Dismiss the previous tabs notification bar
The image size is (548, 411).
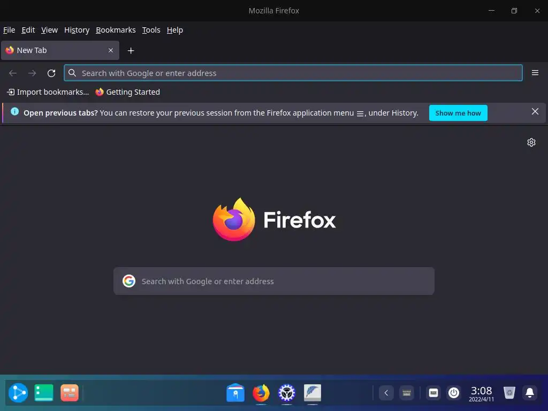535,111
